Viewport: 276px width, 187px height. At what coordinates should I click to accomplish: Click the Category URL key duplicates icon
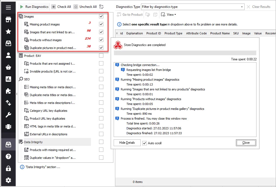pyautogui.click(x=27, y=111)
